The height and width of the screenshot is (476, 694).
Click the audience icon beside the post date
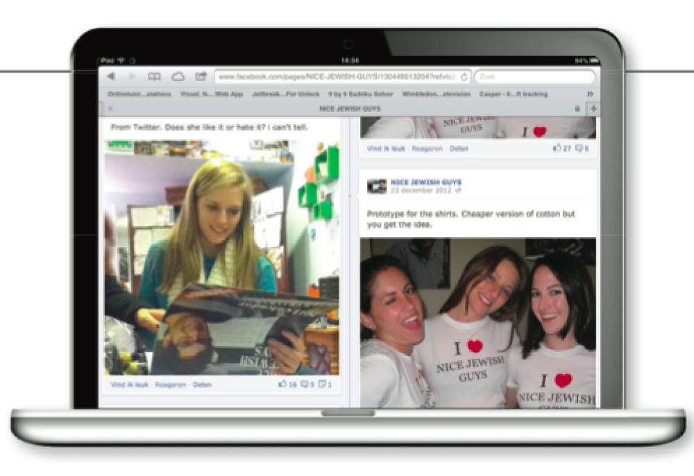458,191
